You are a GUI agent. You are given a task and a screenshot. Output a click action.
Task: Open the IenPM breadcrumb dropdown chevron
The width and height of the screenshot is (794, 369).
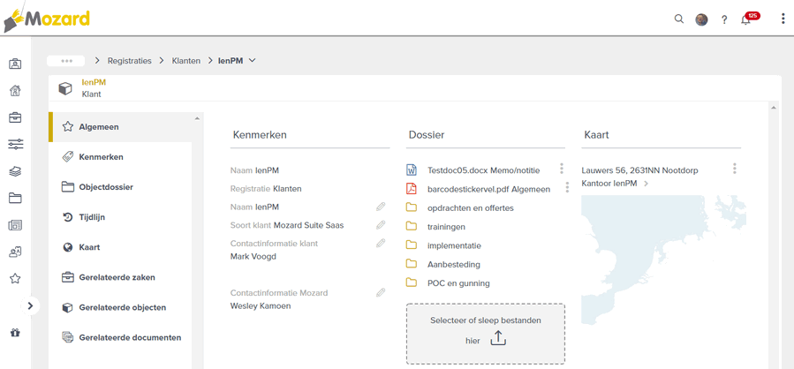coord(253,61)
